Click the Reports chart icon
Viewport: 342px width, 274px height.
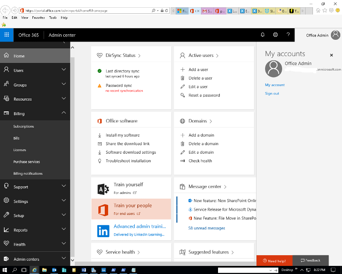pyautogui.click(x=6, y=229)
